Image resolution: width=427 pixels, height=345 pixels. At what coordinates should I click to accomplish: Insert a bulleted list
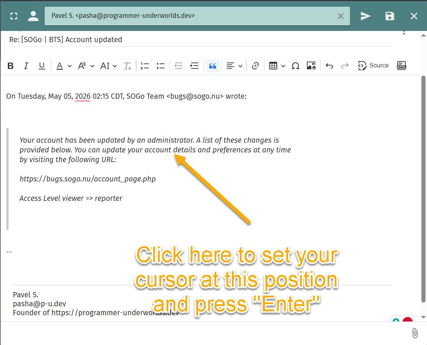pos(161,66)
